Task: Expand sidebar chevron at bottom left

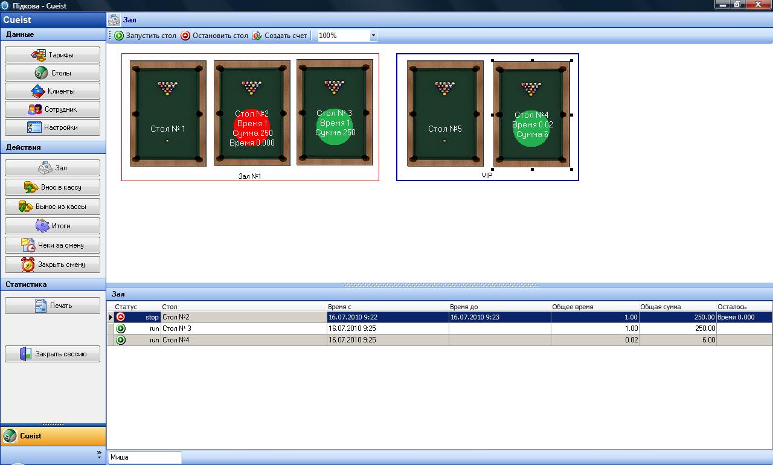Action: [x=99, y=453]
